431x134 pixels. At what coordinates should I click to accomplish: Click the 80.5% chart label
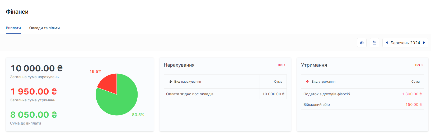tap(138, 115)
